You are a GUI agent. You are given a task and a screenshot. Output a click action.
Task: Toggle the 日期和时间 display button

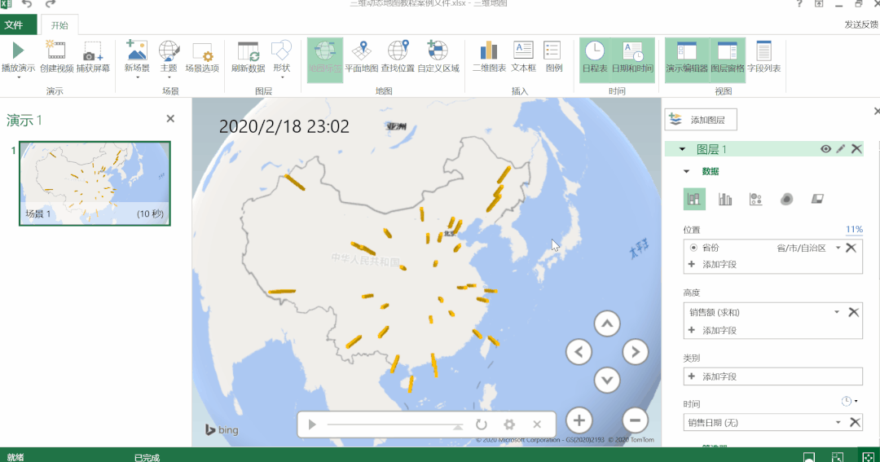(632, 60)
